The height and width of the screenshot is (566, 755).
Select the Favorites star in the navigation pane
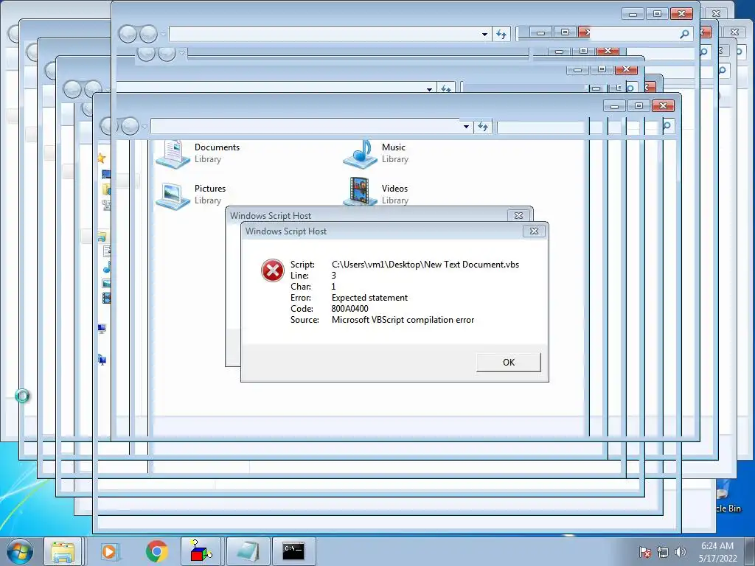[101, 158]
